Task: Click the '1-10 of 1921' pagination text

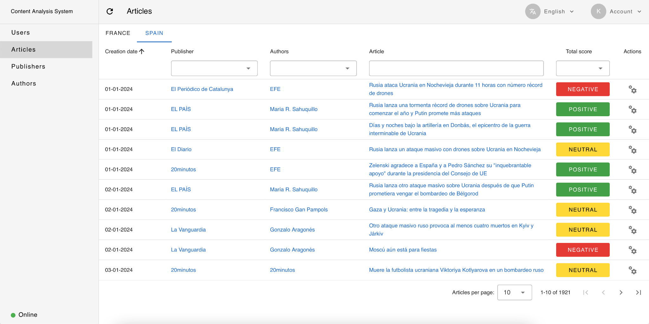Action: click(556, 292)
